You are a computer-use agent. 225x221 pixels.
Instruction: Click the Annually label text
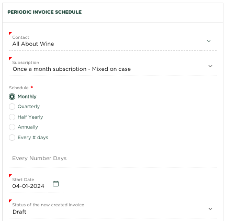28,127
